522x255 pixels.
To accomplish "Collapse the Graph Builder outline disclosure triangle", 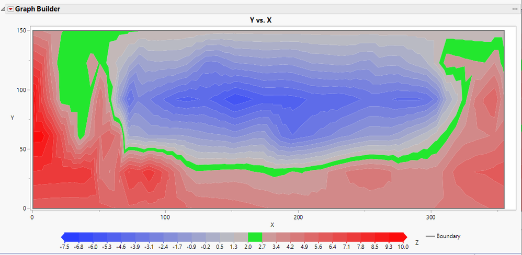I will 3,9.
